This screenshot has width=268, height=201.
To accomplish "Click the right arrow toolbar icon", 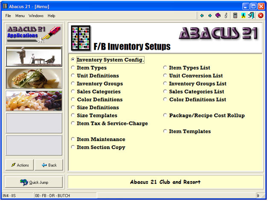I will tap(210, 16).
